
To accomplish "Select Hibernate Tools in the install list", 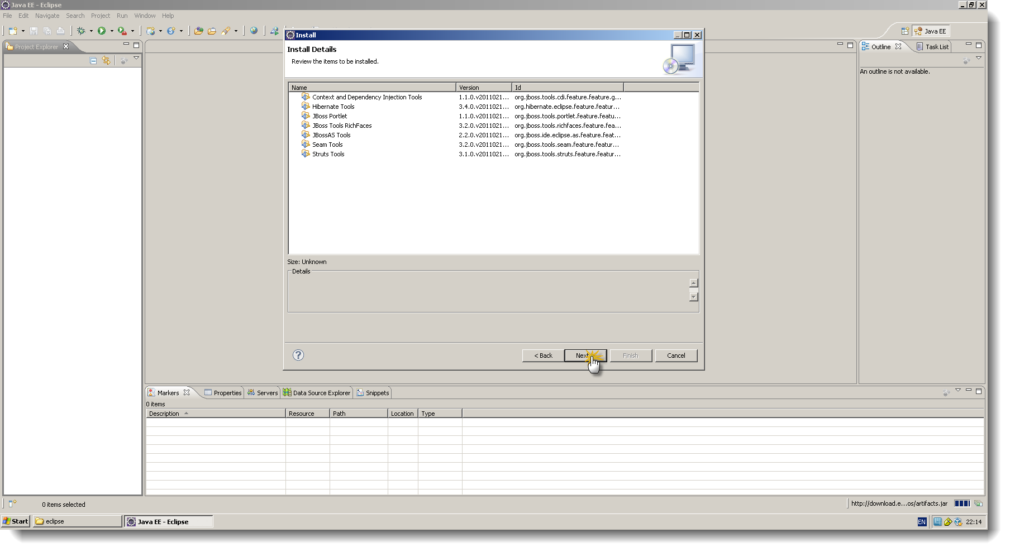I will click(x=333, y=106).
